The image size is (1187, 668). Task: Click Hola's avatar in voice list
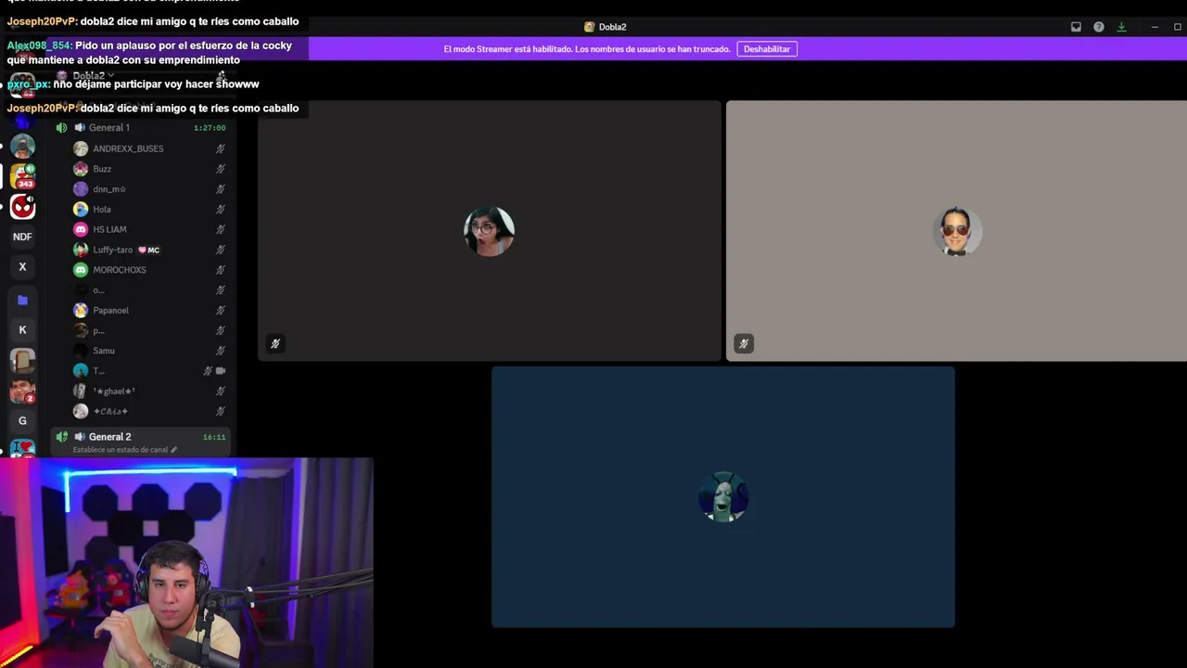81,210
